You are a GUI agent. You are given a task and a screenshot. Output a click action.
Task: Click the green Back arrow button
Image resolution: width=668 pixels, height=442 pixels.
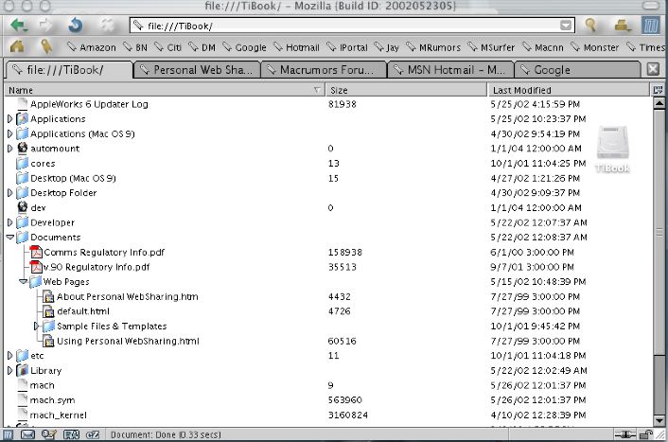20,26
